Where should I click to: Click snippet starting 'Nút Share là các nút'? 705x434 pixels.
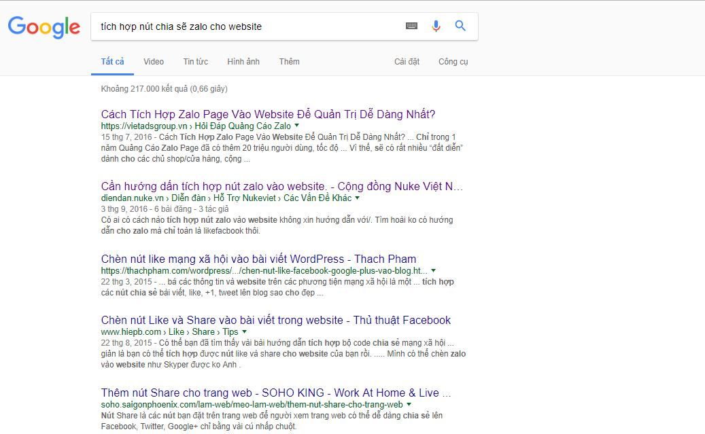click(x=271, y=420)
